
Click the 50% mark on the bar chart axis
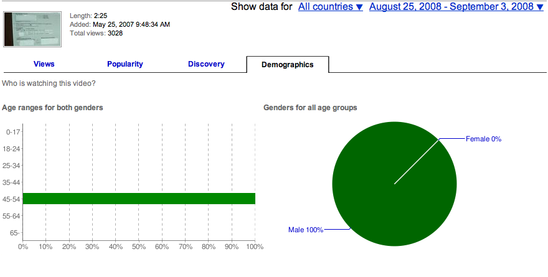(x=139, y=246)
